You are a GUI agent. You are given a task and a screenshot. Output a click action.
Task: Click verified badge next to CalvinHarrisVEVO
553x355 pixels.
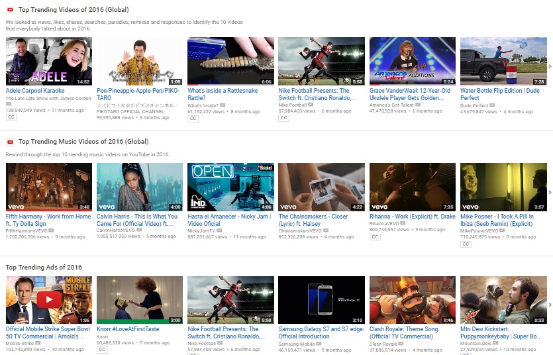[139, 230]
